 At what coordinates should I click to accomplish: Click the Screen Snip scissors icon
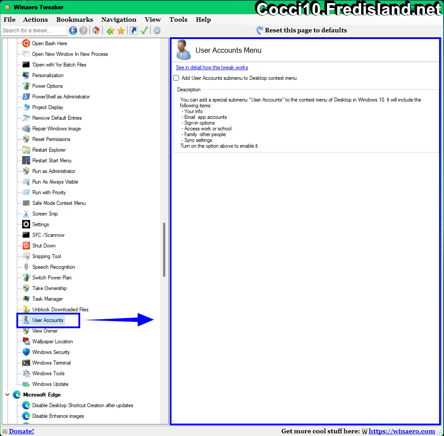pos(26,214)
